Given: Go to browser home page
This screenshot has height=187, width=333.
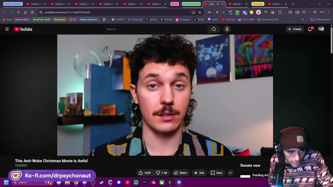Looking at the screenshot, I should pos(25,12).
